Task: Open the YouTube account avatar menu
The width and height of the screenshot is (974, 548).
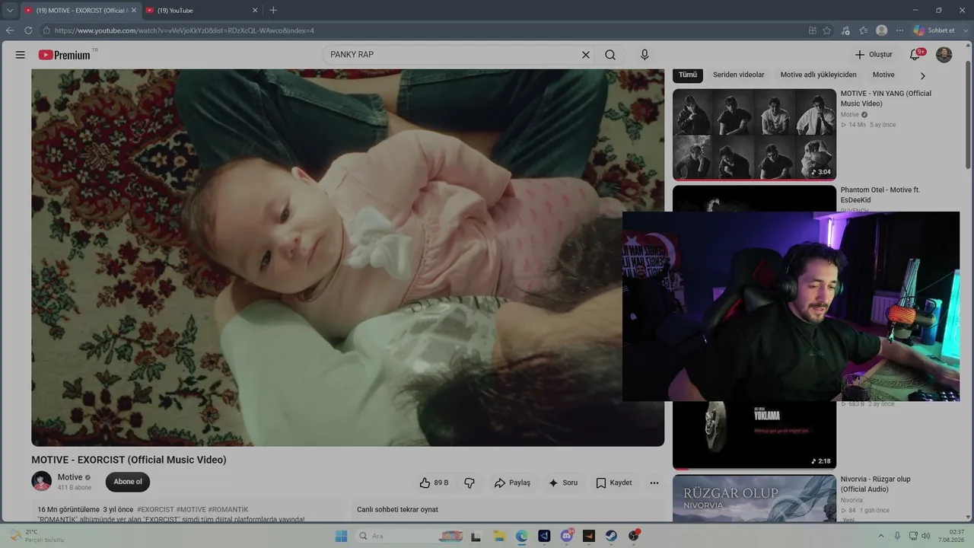Action: point(944,55)
